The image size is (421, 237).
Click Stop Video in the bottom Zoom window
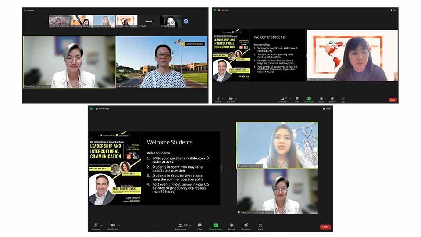point(113,227)
